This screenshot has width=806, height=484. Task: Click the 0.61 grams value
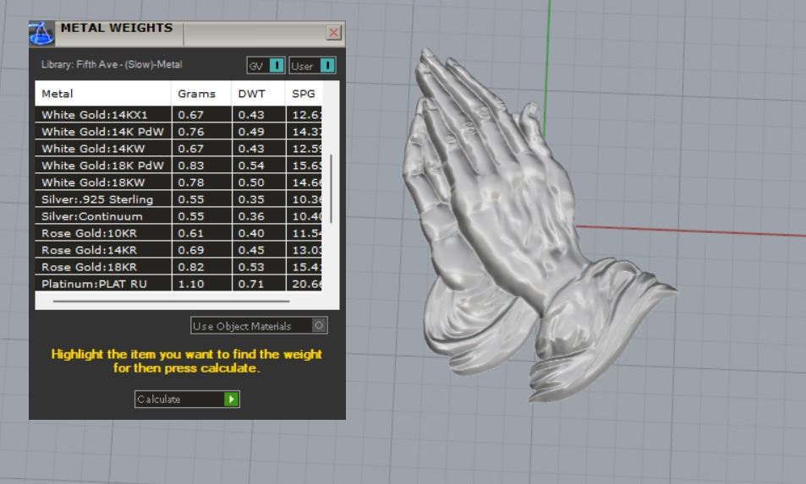[191, 233]
